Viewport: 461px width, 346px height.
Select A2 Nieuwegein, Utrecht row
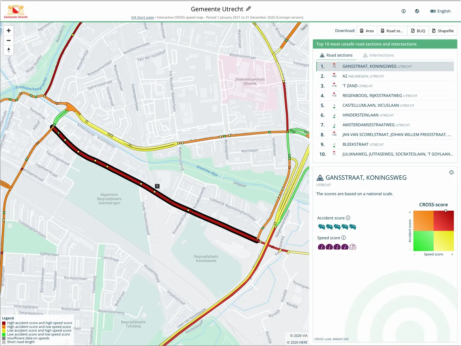(385, 76)
